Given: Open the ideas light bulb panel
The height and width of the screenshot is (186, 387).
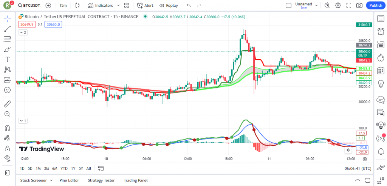Looking at the screenshot, I should [381, 84].
